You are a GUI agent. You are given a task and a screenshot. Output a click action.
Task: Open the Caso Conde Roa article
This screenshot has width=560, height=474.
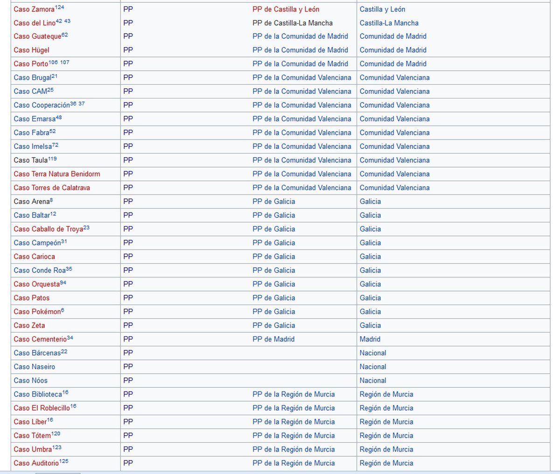(x=40, y=271)
